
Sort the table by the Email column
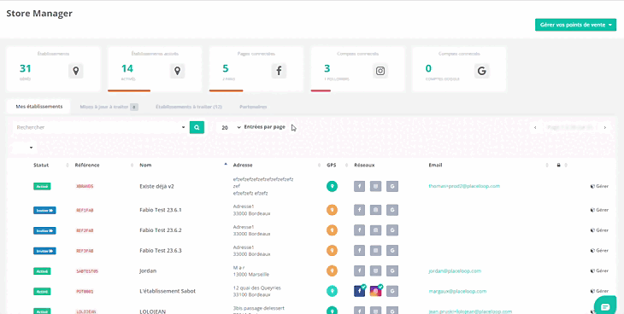[x=435, y=165]
